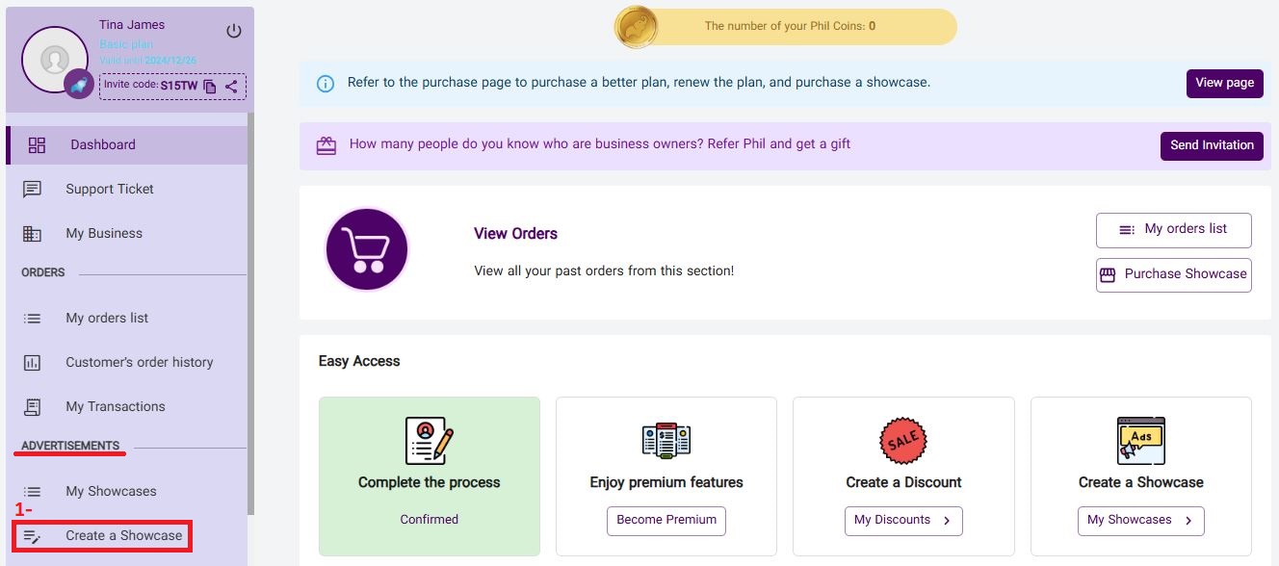Open Support Ticket in the sidebar

point(109,190)
